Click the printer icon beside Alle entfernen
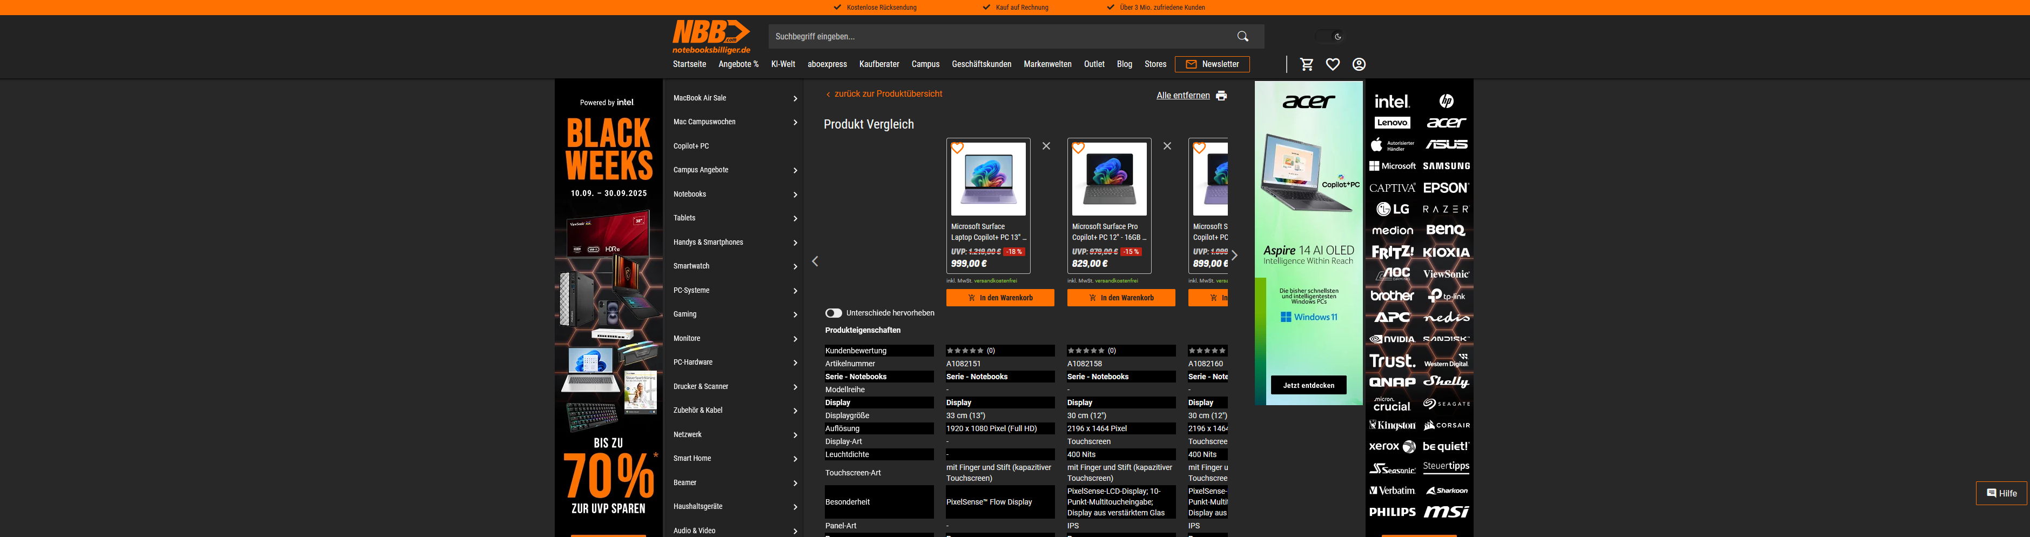2030x537 pixels. pyautogui.click(x=1221, y=96)
